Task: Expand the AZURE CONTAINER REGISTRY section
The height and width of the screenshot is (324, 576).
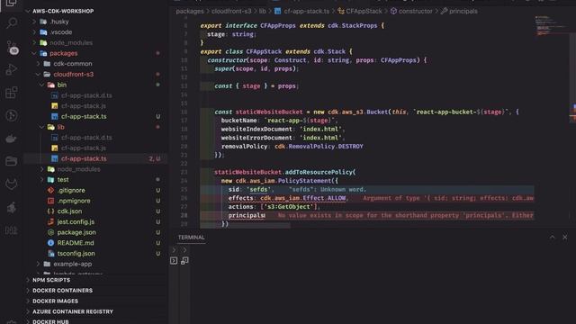Action: [73, 312]
